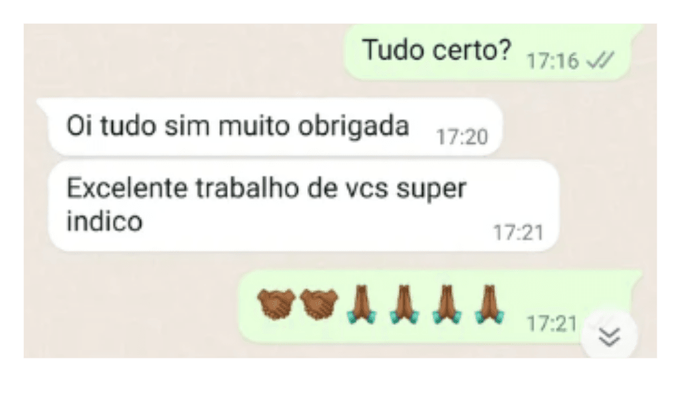The width and height of the screenshot is (698, 399).
Task: Click the 17:16 timestamp
Action: pyautogui.click(x=552, y=61)
